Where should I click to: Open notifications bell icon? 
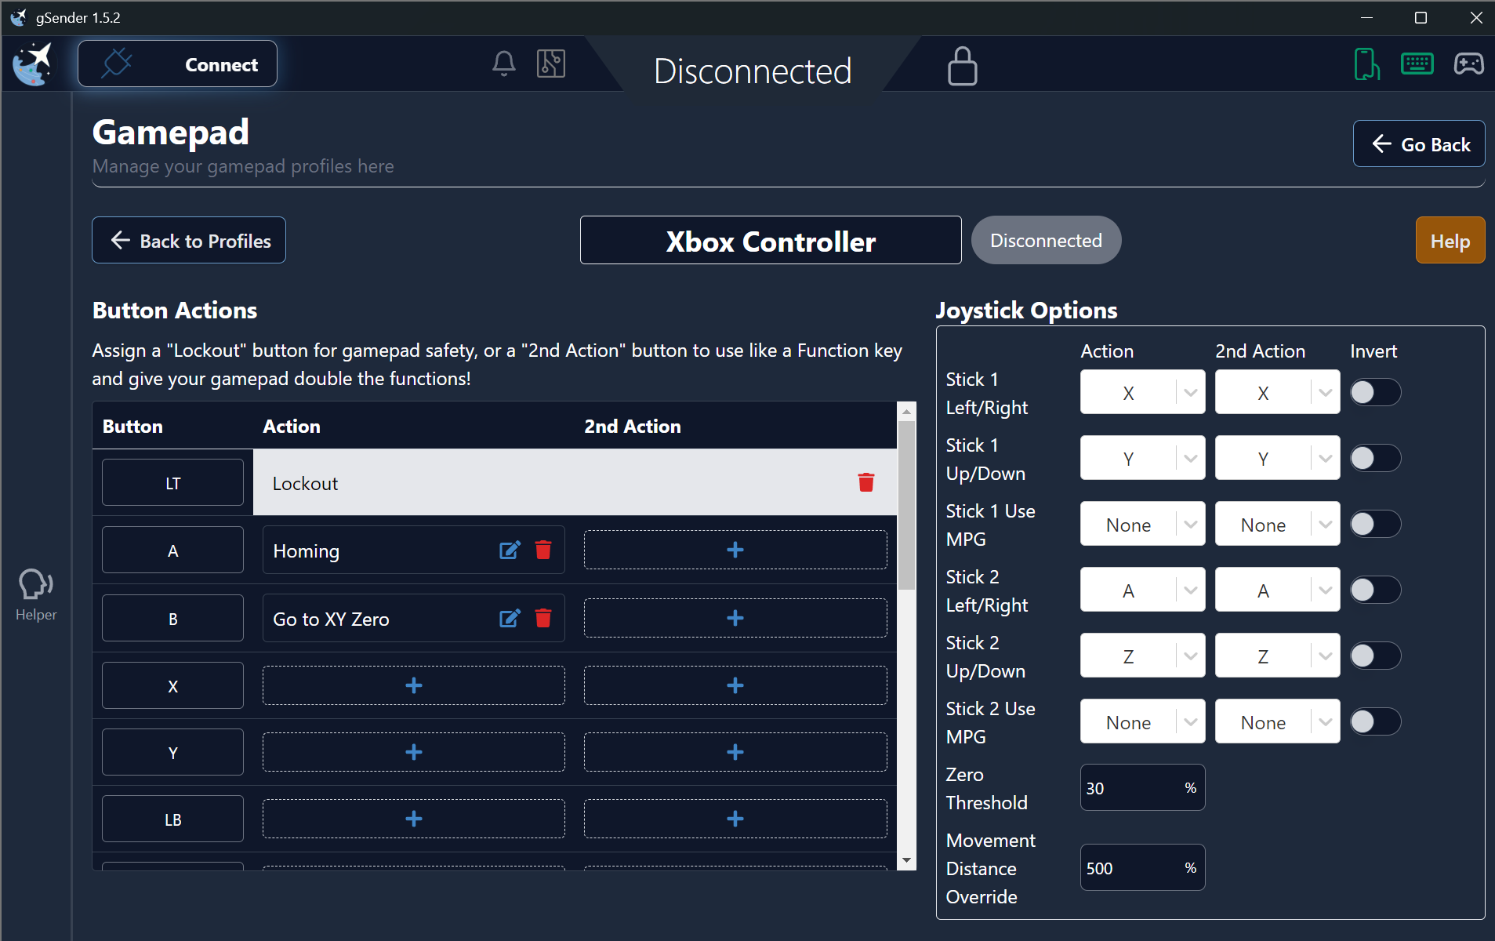pos(503,64)
